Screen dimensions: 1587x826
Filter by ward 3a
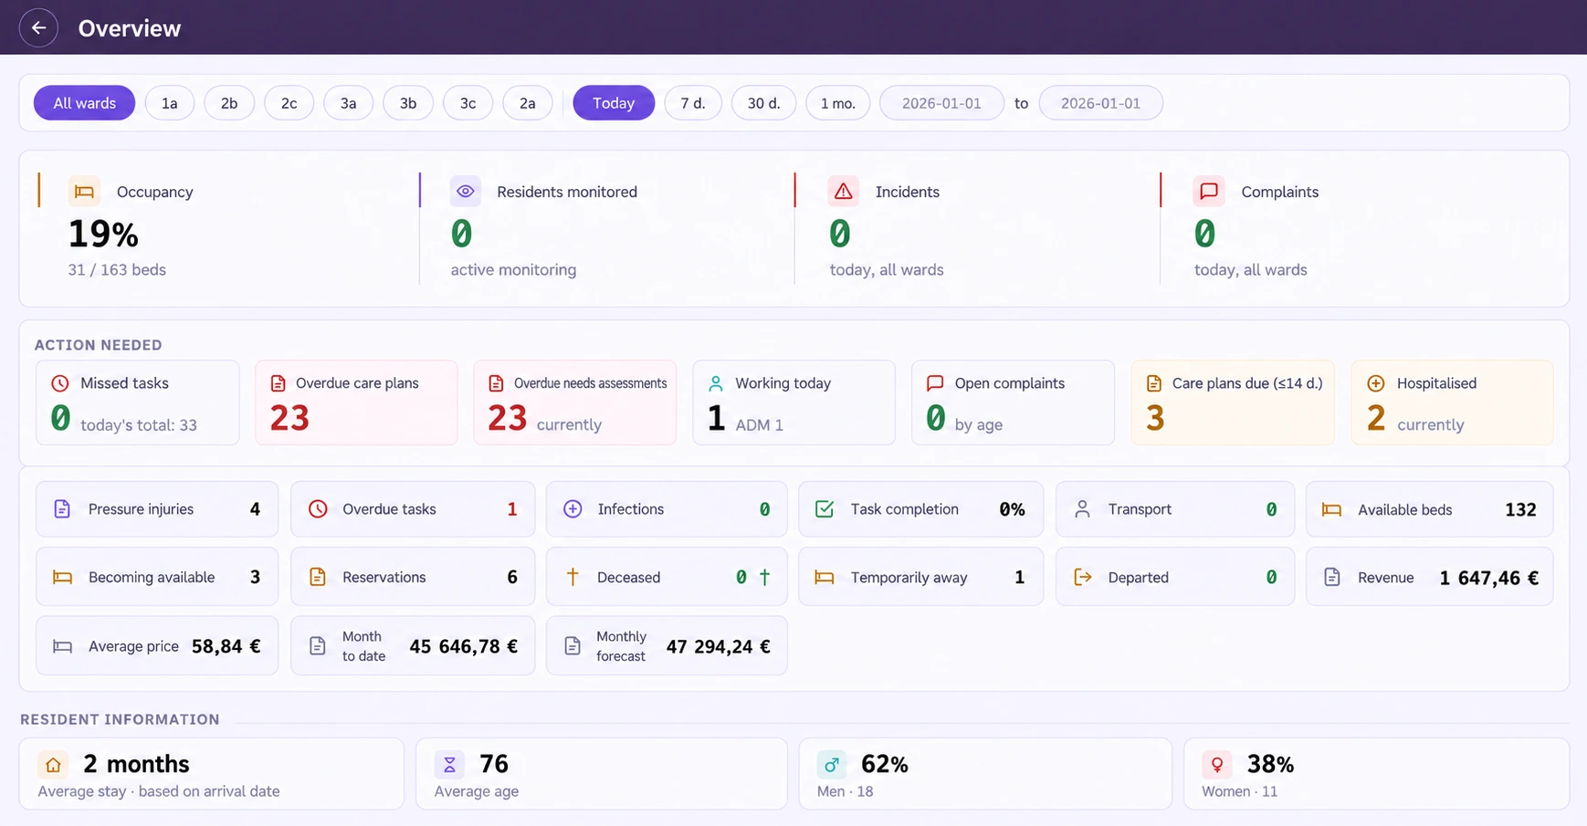[x=349, y=103]
